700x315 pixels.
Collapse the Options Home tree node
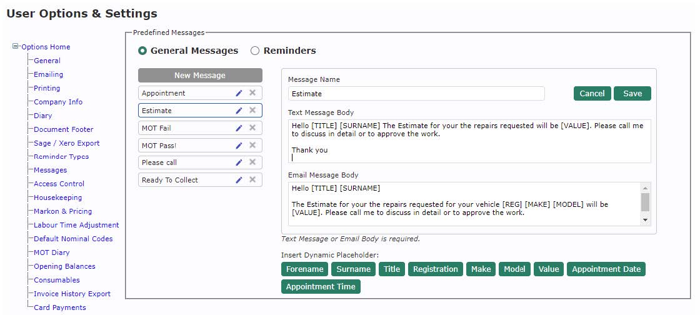click(16, 46)
